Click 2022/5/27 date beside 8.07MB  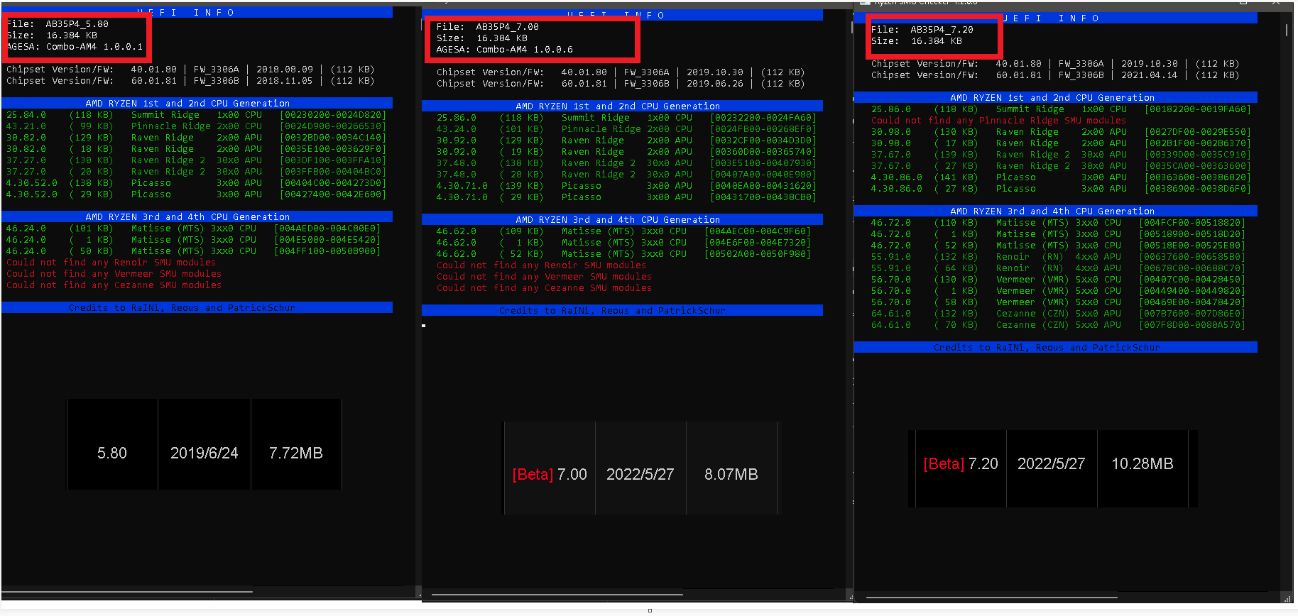pos(640,468)
